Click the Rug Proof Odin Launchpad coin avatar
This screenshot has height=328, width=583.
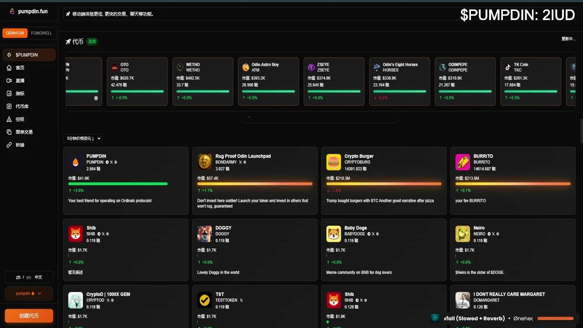pyautogui.click(x=205, y=162)
